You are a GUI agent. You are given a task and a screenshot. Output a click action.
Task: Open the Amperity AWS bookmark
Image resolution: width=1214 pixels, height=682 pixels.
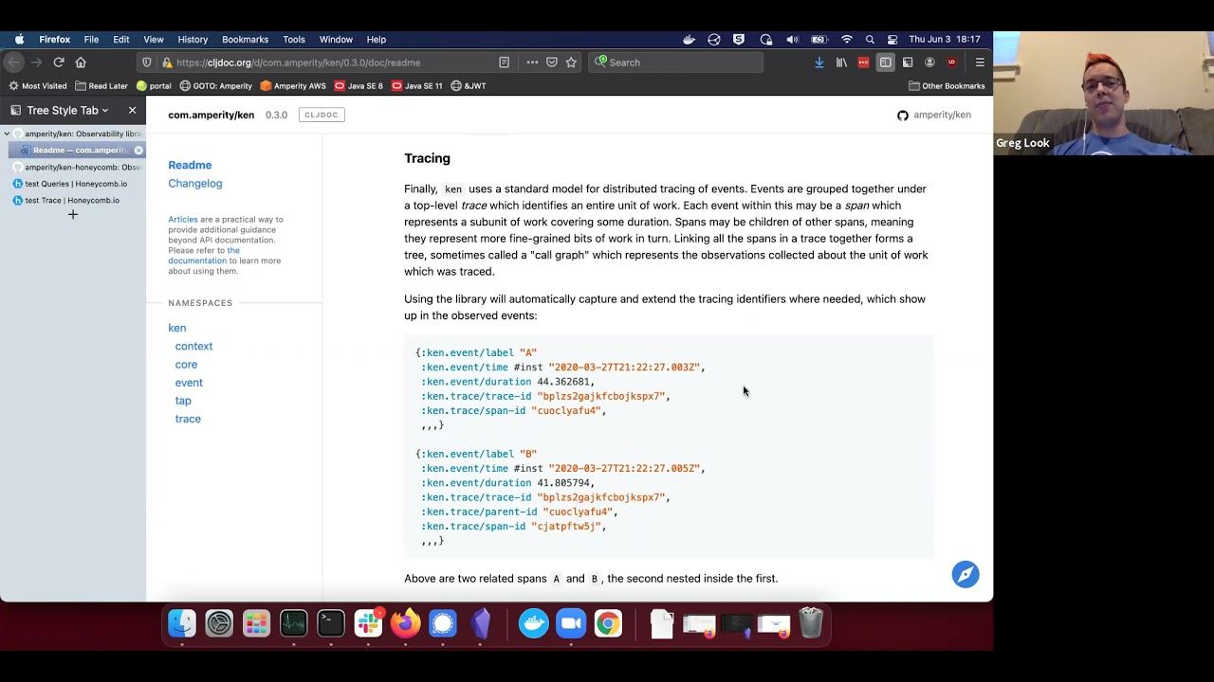click(293, 86)
